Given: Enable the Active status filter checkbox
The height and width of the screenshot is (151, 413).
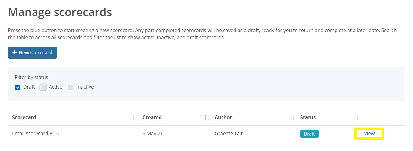Looking at the screenshot, I should coord(43,87).
